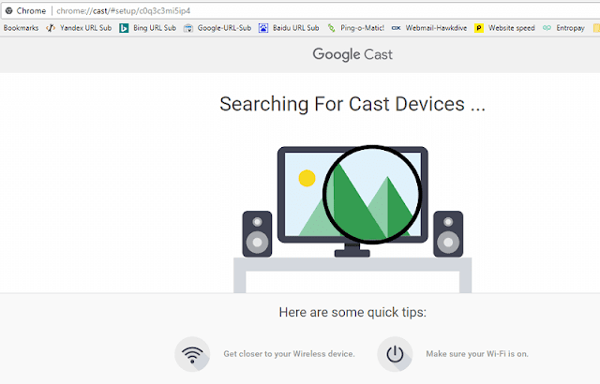The width and height of the screenshot is (600, 384).
Task: Click the left speaker illustration
Action: [x=257, y=234]
